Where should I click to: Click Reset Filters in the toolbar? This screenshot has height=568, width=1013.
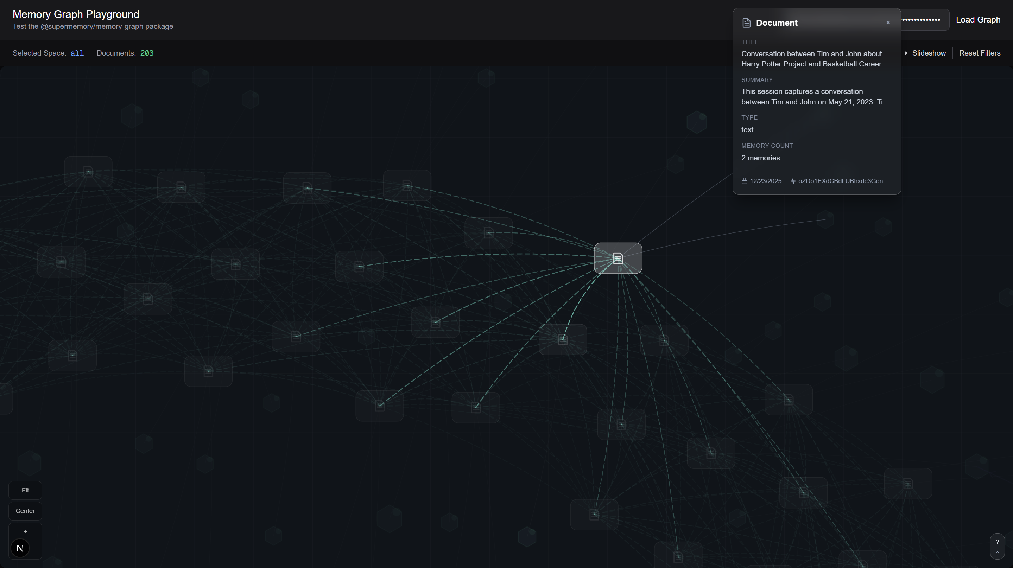tap(980, 53)
